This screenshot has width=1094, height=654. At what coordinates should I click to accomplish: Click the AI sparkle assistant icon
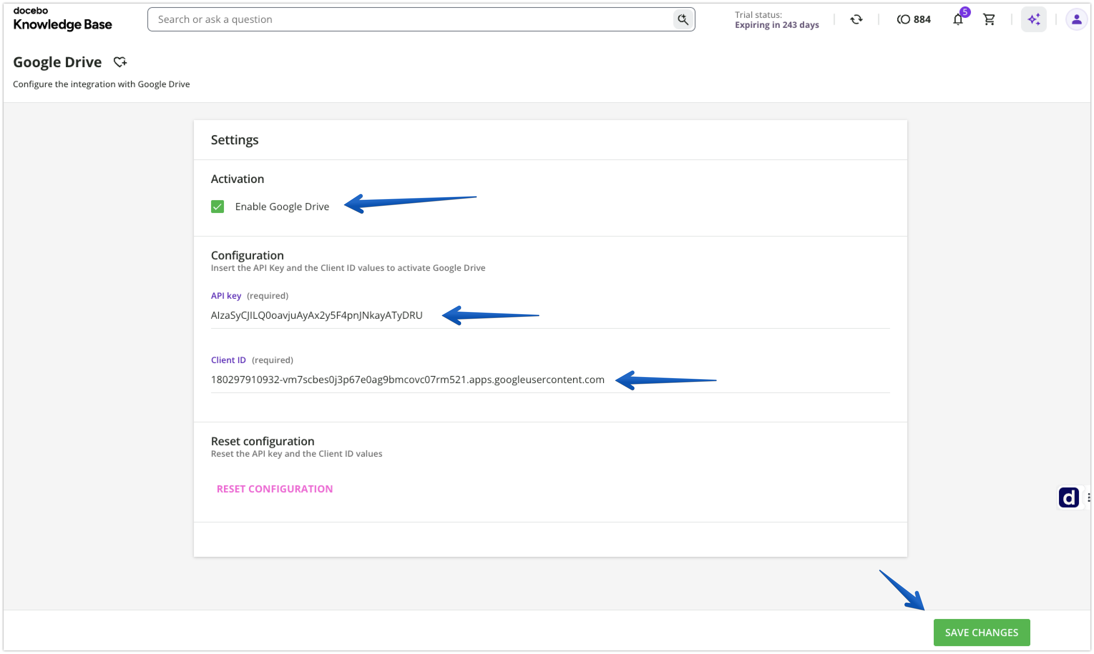click(1034, 19)
